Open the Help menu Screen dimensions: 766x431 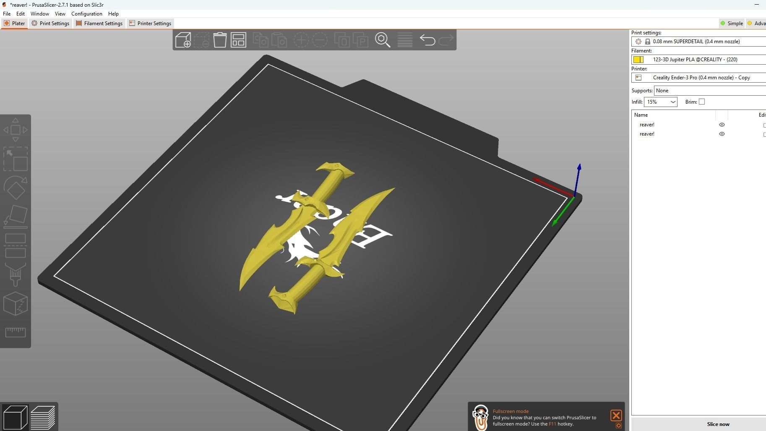click(x=113, y=14)
